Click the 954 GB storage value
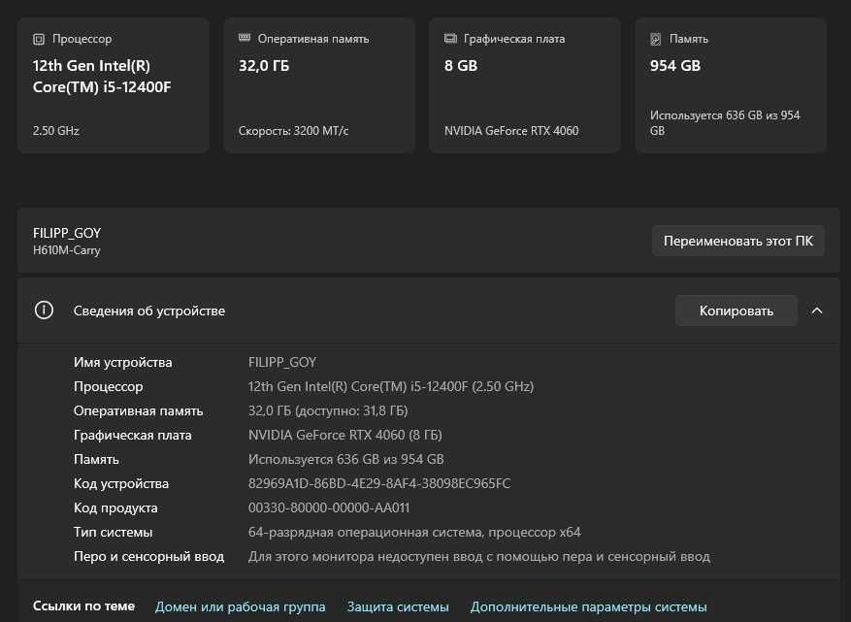The height and width of the screenshot is (622, 851). pos(675,66)
